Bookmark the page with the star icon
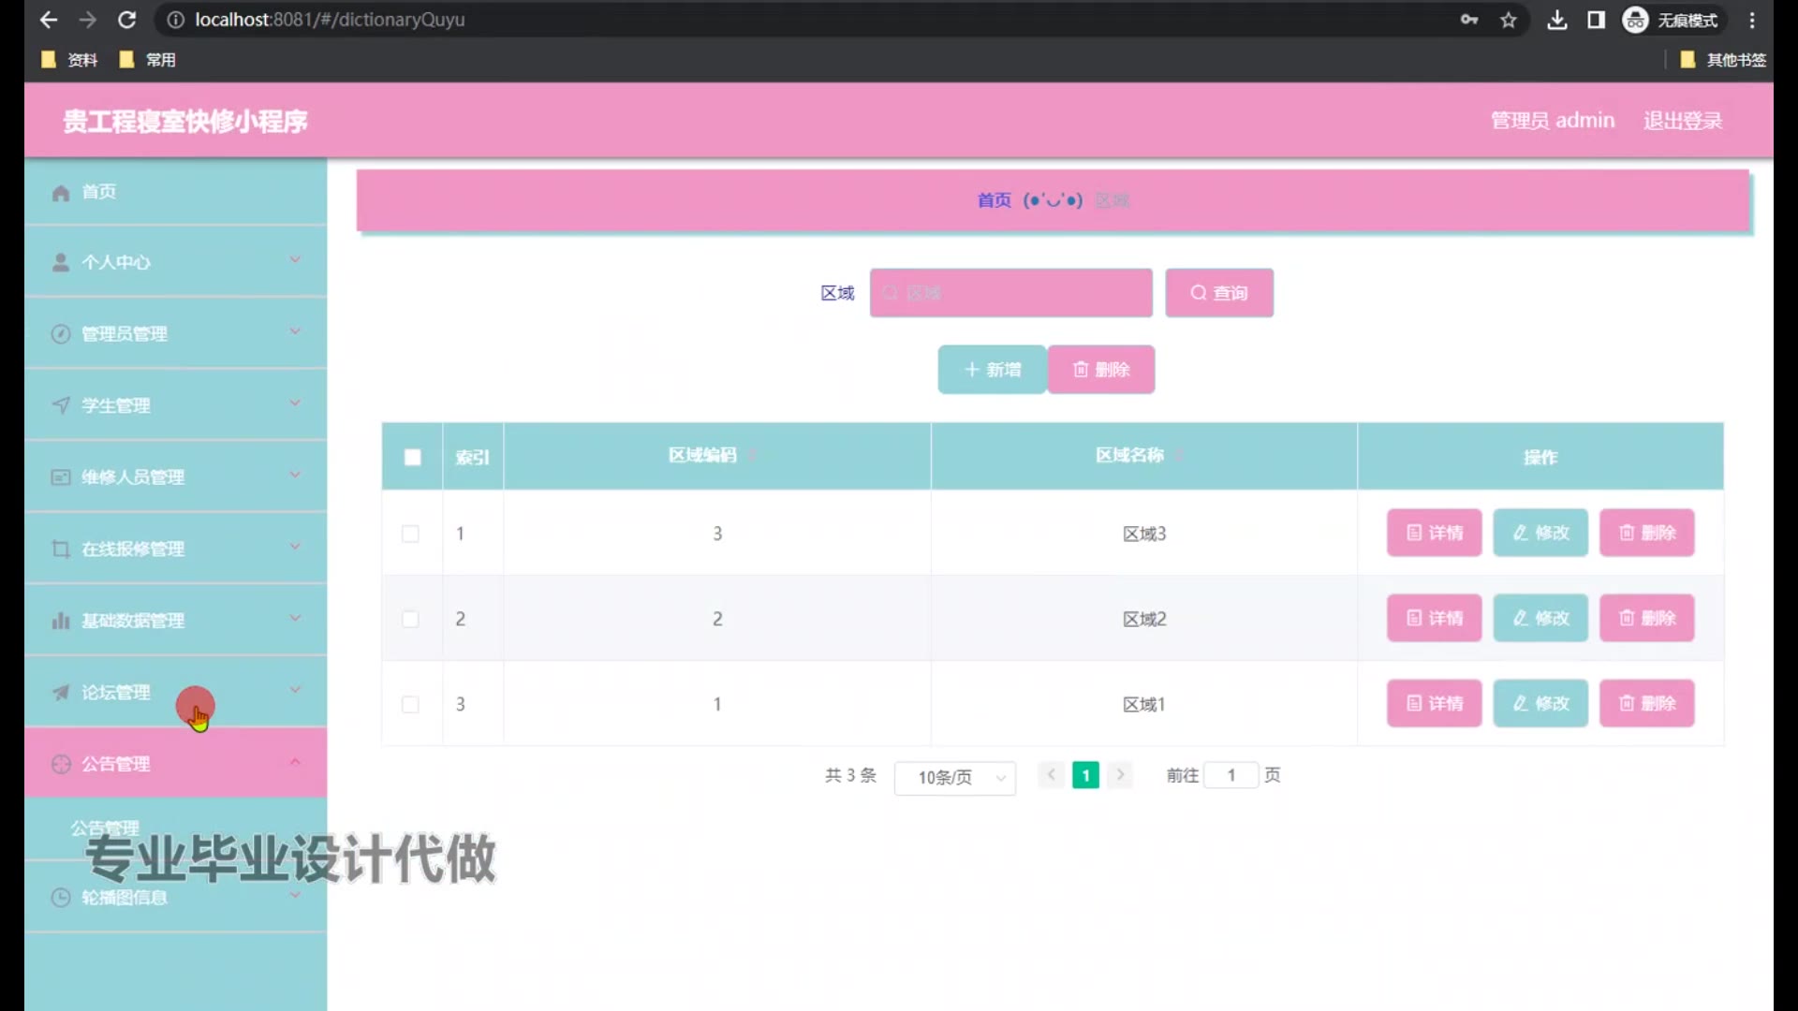Screen dimensions: 1798x1011 tap(1508, 20)
